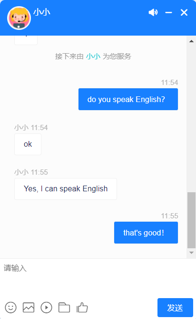Click the 'do you speak English?' message bubble
The width and height of the screenshot is (196, 319).
tap(128, 99)
